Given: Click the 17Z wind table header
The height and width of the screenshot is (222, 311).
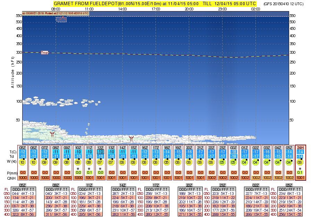Looking at the screenshot, I should [156, 185].
